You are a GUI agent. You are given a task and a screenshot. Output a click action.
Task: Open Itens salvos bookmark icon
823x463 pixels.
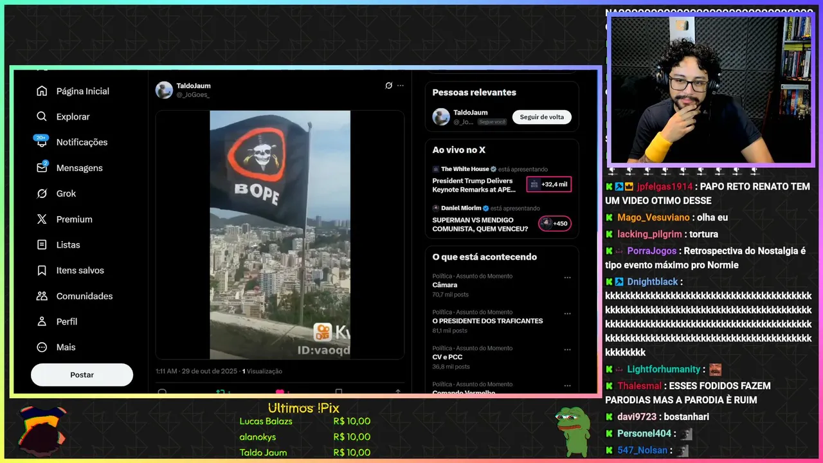(x=42, y=271)
